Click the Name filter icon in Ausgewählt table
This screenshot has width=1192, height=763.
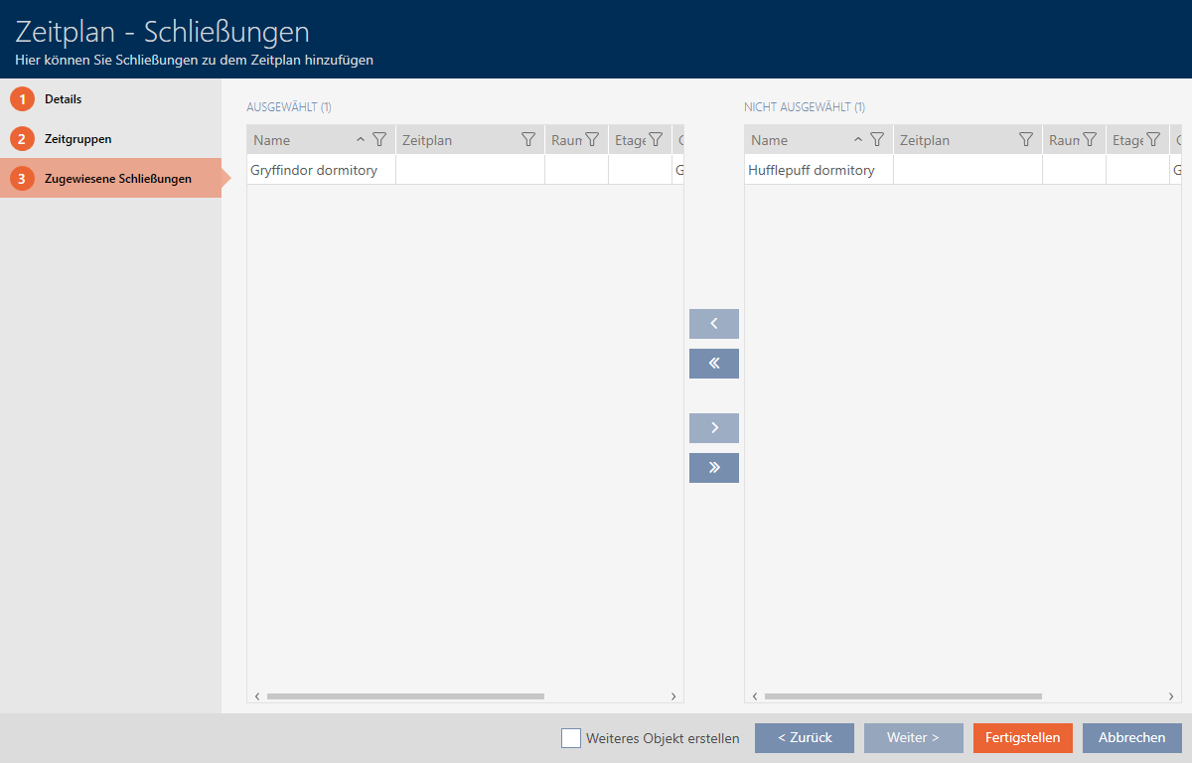coord(378,140)
